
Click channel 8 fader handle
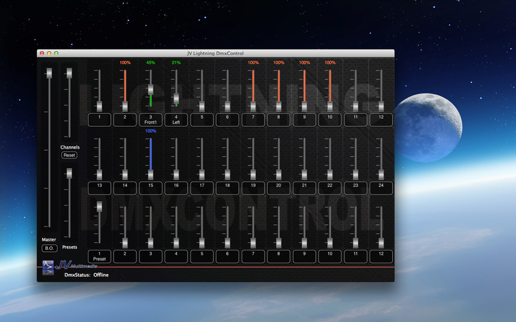(x=279, y=106)
